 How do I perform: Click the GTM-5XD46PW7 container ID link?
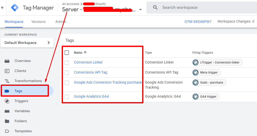pyautogui.click(x=198, y=22)
